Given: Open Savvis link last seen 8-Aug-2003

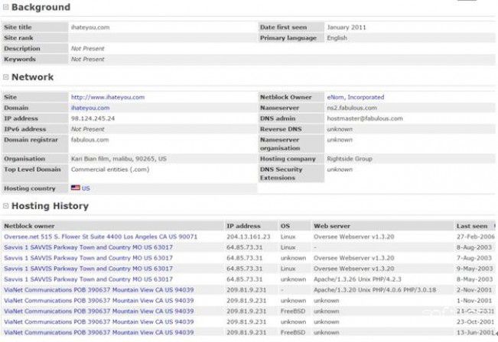Looking at the screenshot, I should [88, 247].
